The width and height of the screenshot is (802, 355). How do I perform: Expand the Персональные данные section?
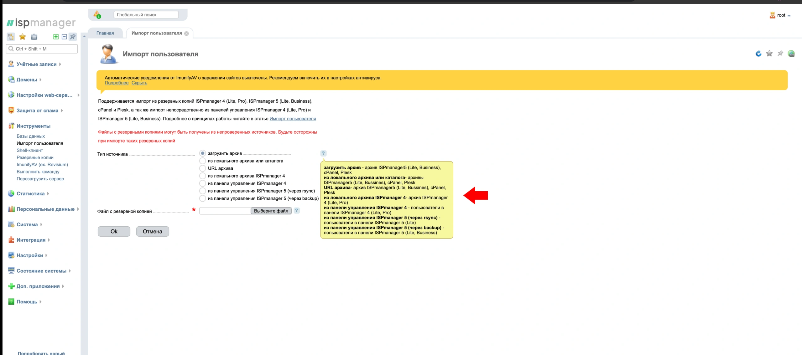[x=46, y=209]
